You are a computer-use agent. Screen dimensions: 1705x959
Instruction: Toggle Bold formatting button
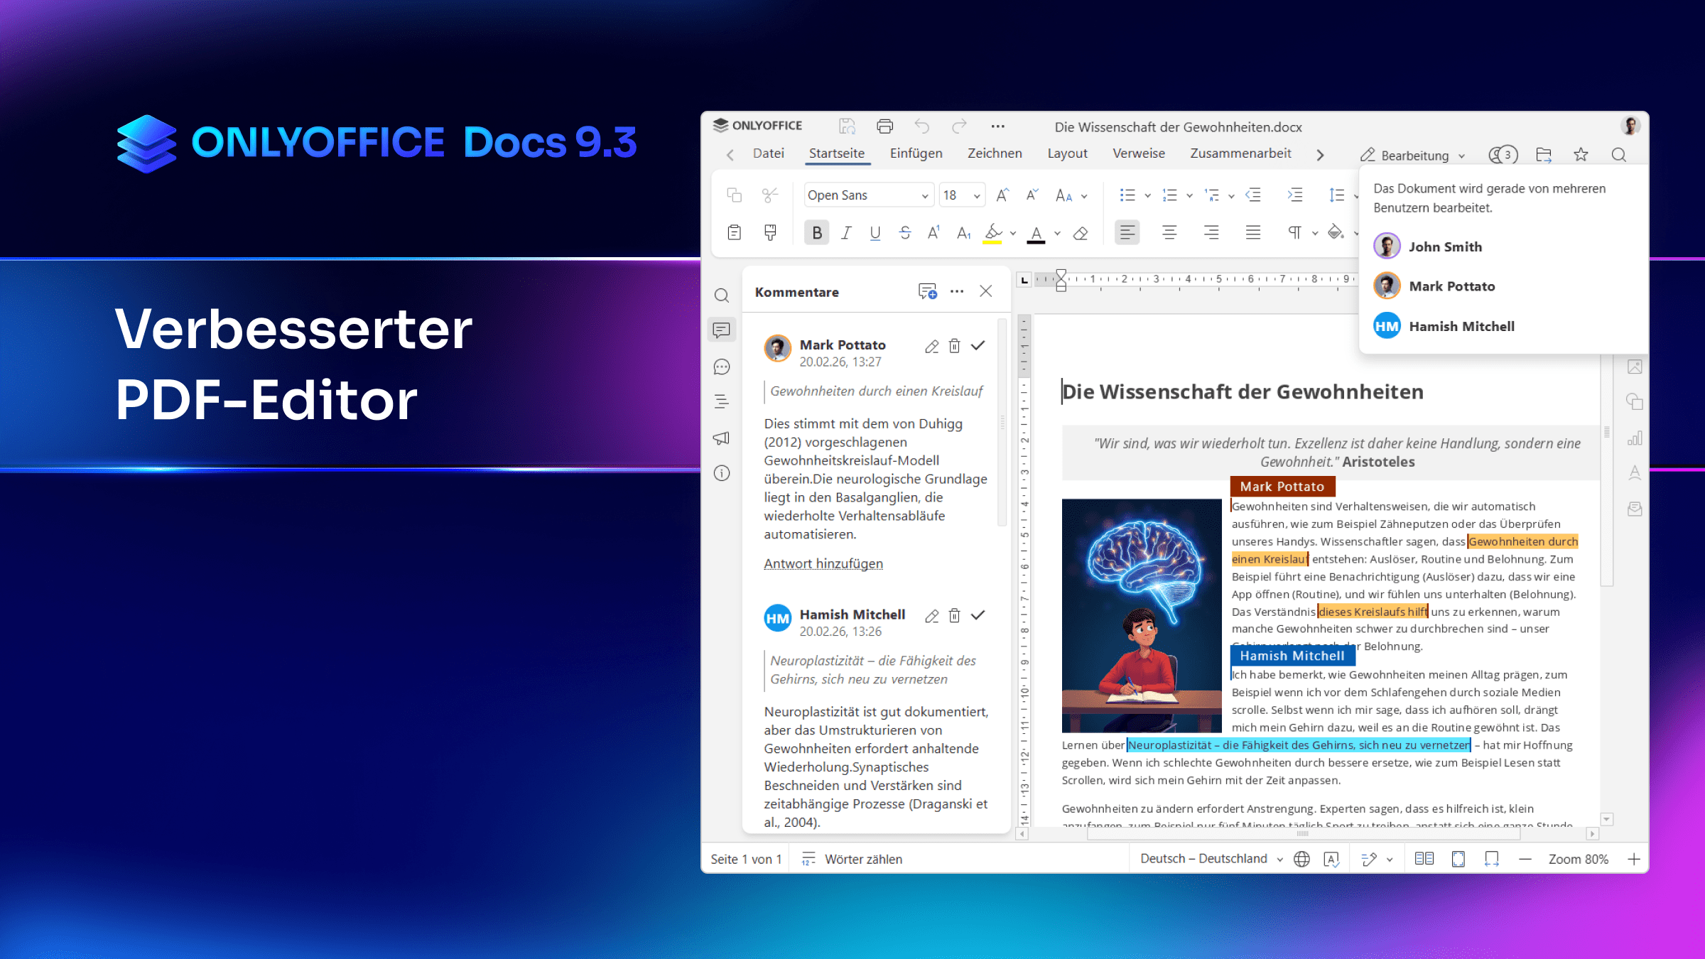click(x=817, y=233)
